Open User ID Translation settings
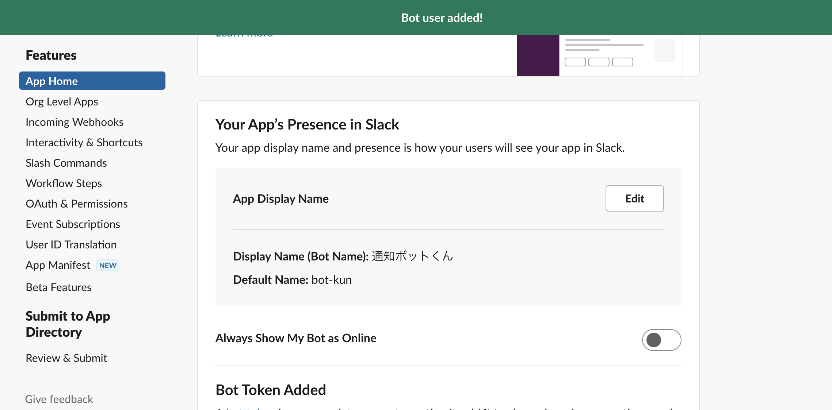This screenshot has width=832, height=410. point(71,244)
